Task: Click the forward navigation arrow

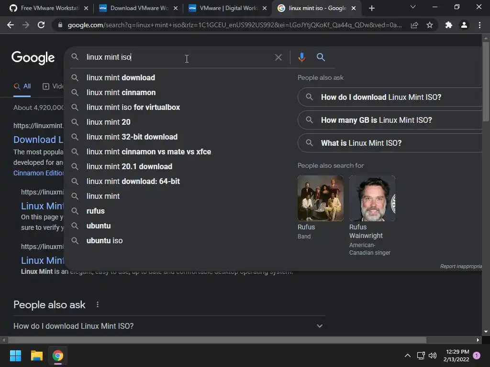Action: click(26, 25)
